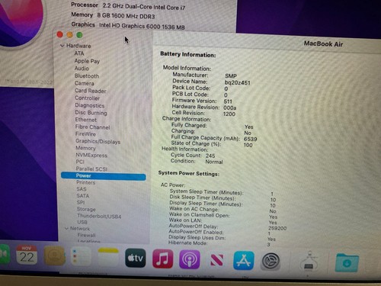Open the App Store from the Dock
Image resolution: width=381 pixels, height=286 pixels.
click(x=244, y=261)
